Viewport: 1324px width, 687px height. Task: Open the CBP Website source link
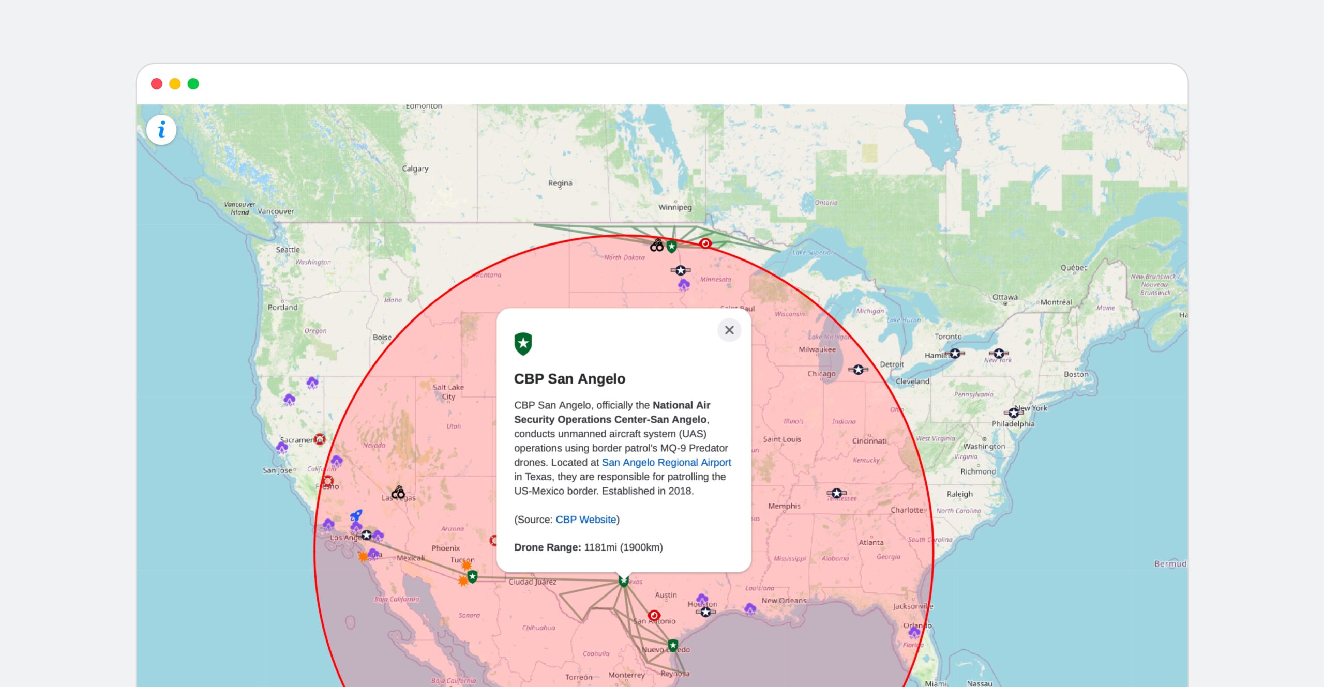(x=585, y=520)
